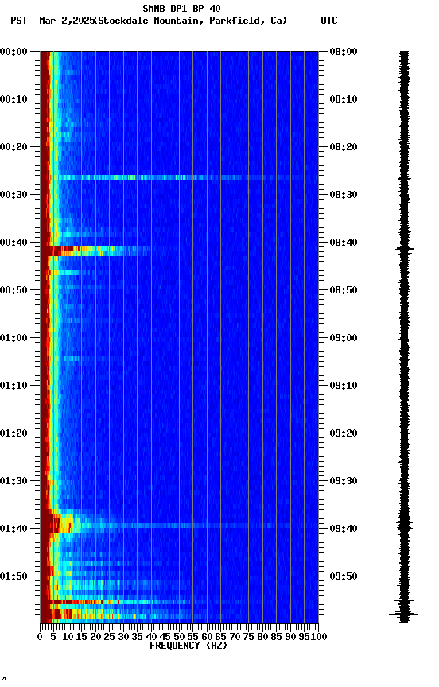This screenshot has height=687, width=439.
Task: Click the 00:30 PST time label
Action: tap(14, 195)
